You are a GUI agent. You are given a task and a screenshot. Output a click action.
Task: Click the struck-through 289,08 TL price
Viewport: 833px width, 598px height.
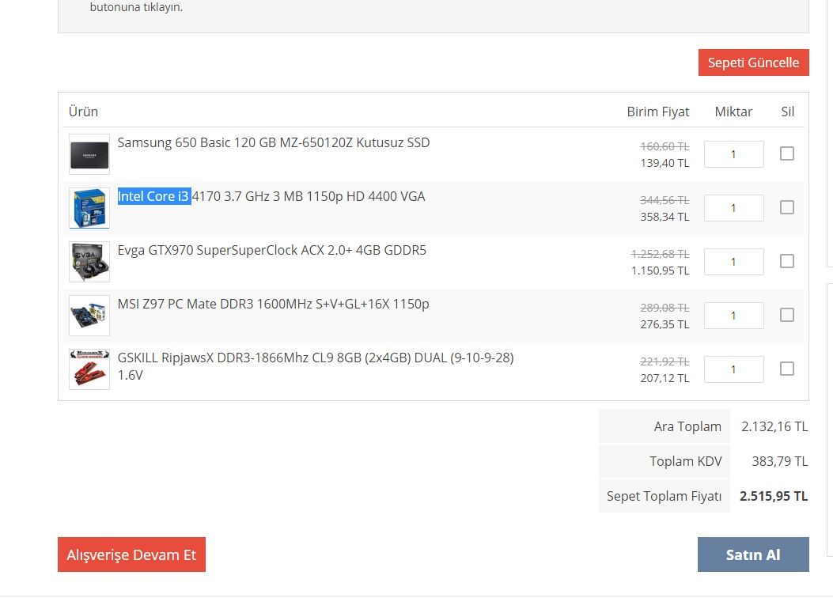pos(665,308)
